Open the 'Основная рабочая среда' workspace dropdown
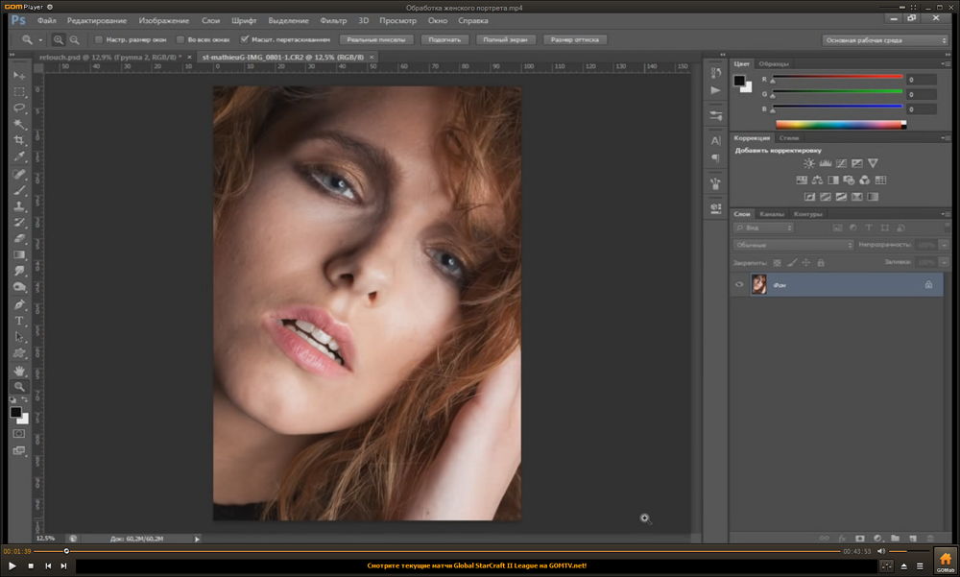 click(x=884, y=40)
